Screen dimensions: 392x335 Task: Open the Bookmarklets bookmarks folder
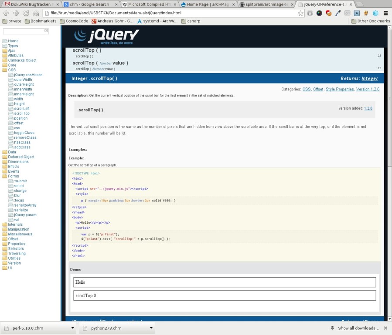click(x=41, y=21)
